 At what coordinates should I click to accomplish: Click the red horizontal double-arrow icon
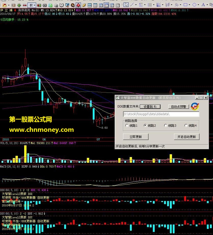[25, 5]
